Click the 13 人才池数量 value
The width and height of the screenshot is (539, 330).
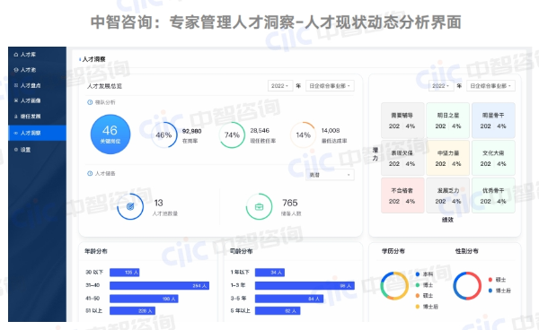tap(158, 203)
